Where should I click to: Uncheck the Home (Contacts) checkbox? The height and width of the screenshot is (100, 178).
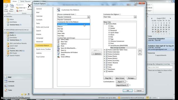[x=107, y=54]
